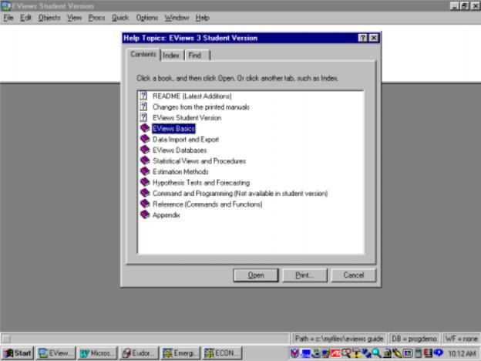Switch to the Eudor... taskbar button

[139, 353]
